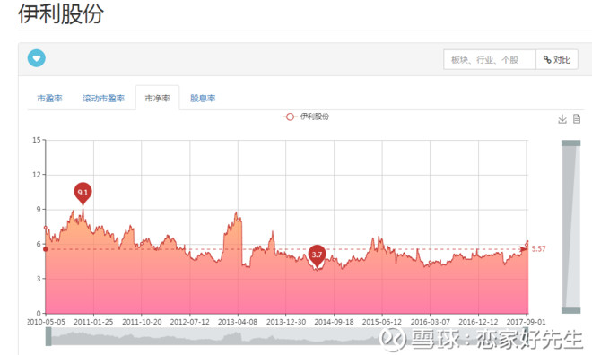592x355 pixels.
Task: Focus the 板块、行业、个股 search field
Action: point(490,59)
